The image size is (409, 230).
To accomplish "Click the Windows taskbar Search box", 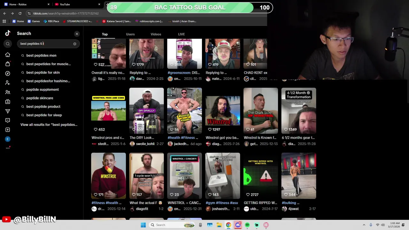I will pyautogui.click(x=172, y=225).
